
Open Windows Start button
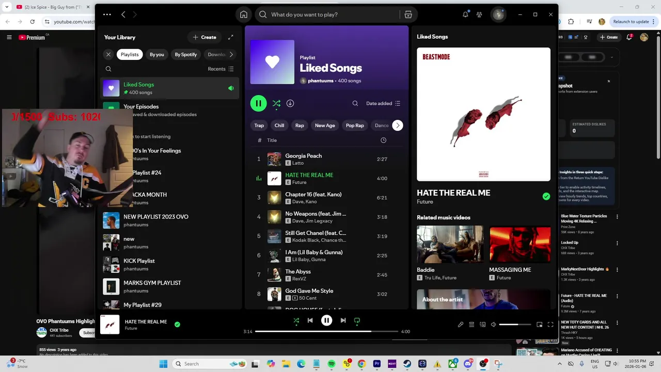click(163, 364)
